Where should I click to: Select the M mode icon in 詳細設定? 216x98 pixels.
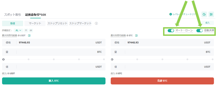coord(26,30)
